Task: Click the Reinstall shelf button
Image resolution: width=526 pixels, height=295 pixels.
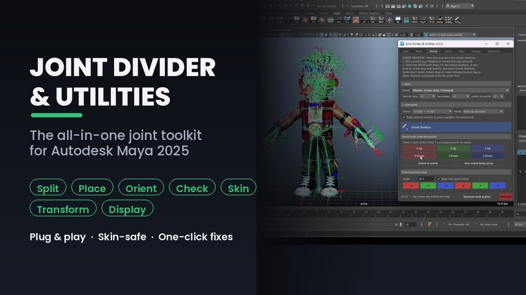Action: (477, 197)
